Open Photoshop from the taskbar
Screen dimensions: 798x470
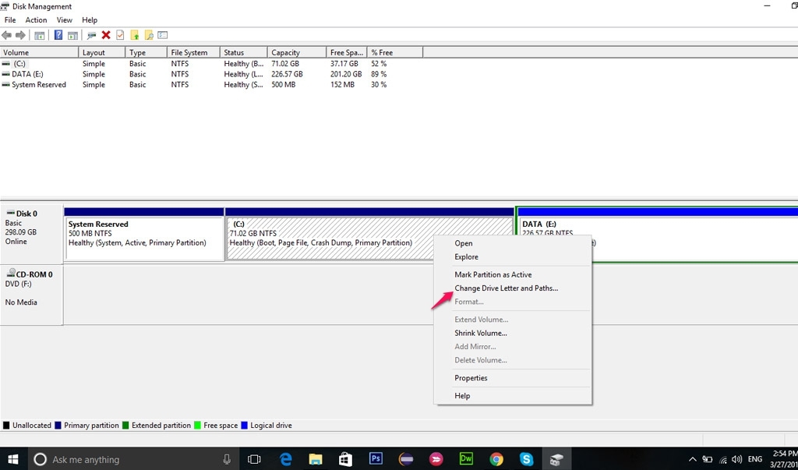coord(376,459)
